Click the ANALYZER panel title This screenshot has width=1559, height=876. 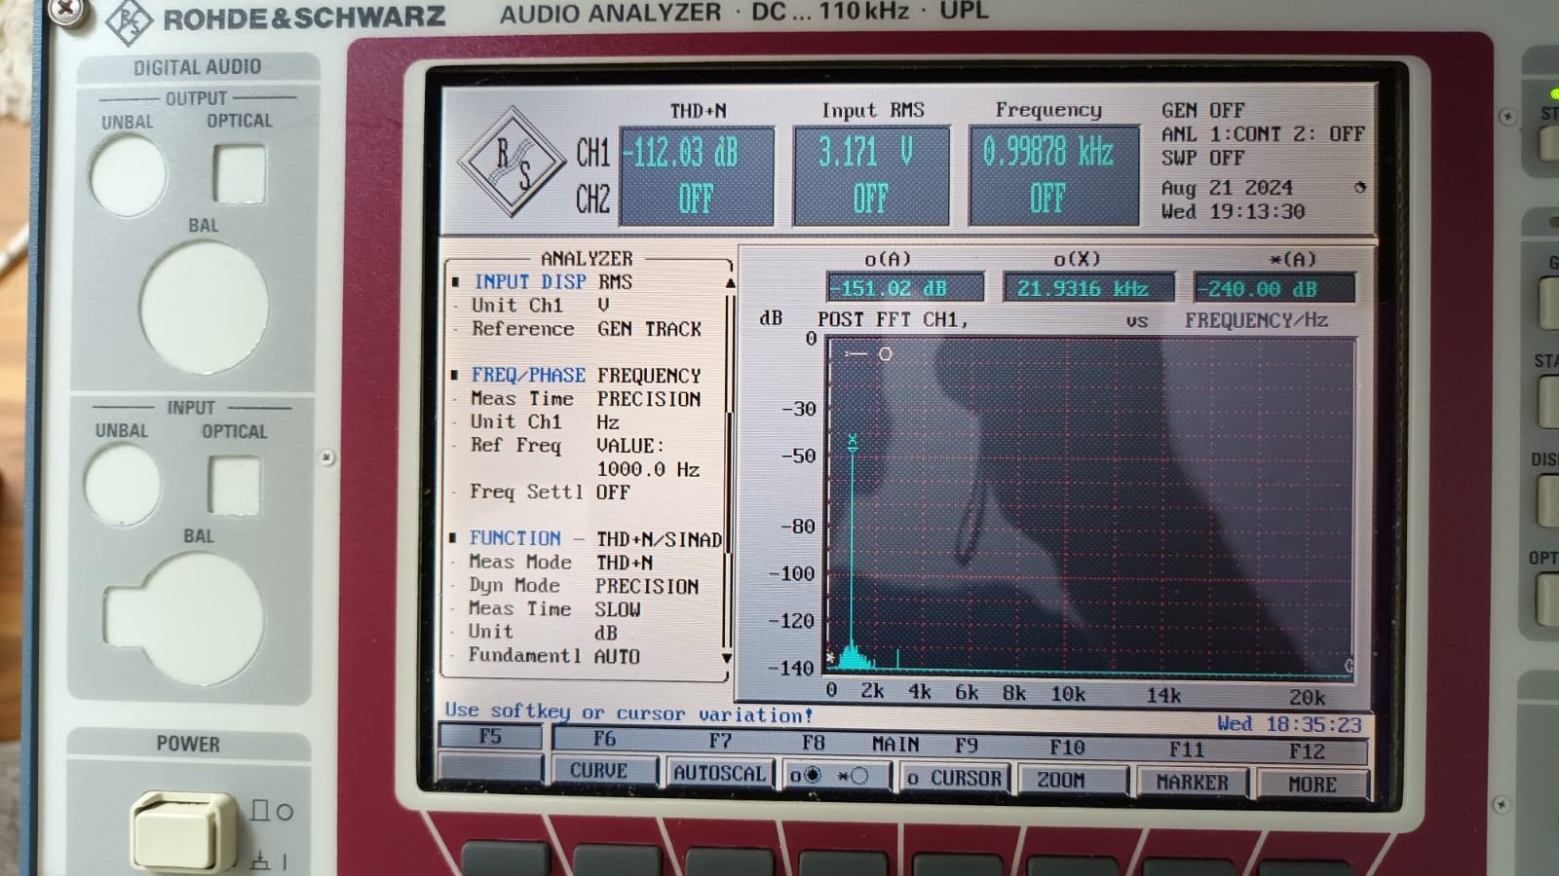click(x=587, y=258)
